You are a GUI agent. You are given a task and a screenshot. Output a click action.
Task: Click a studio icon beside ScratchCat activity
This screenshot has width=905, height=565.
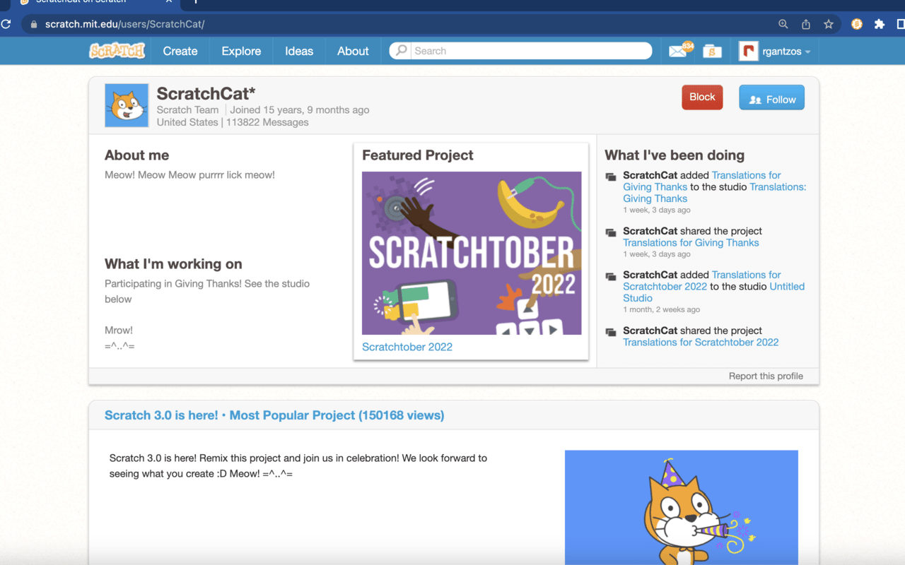coord(609,177)
